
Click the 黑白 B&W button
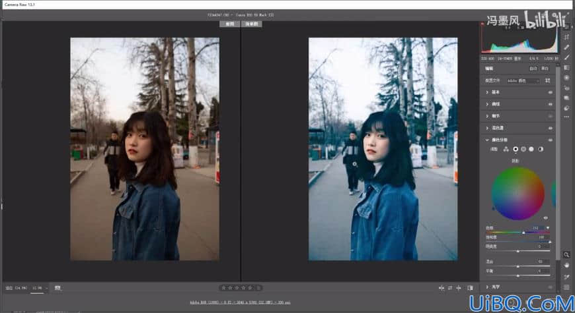545,69
